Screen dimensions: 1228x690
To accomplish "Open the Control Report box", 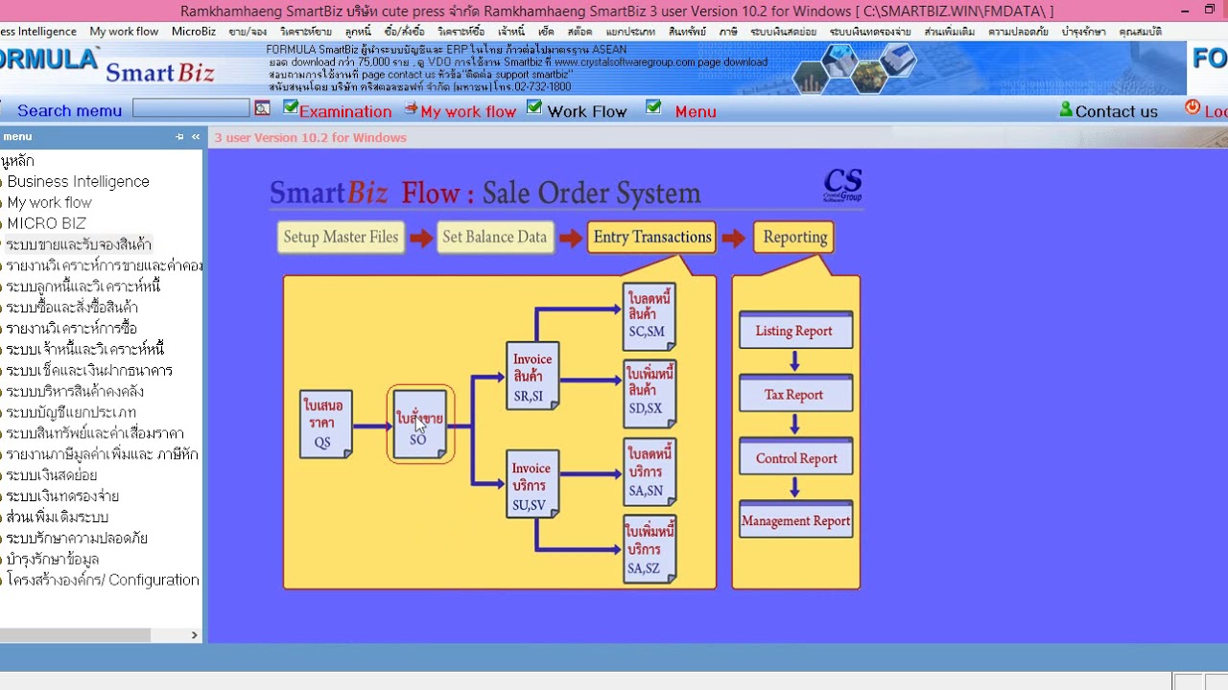I will 795,458.
